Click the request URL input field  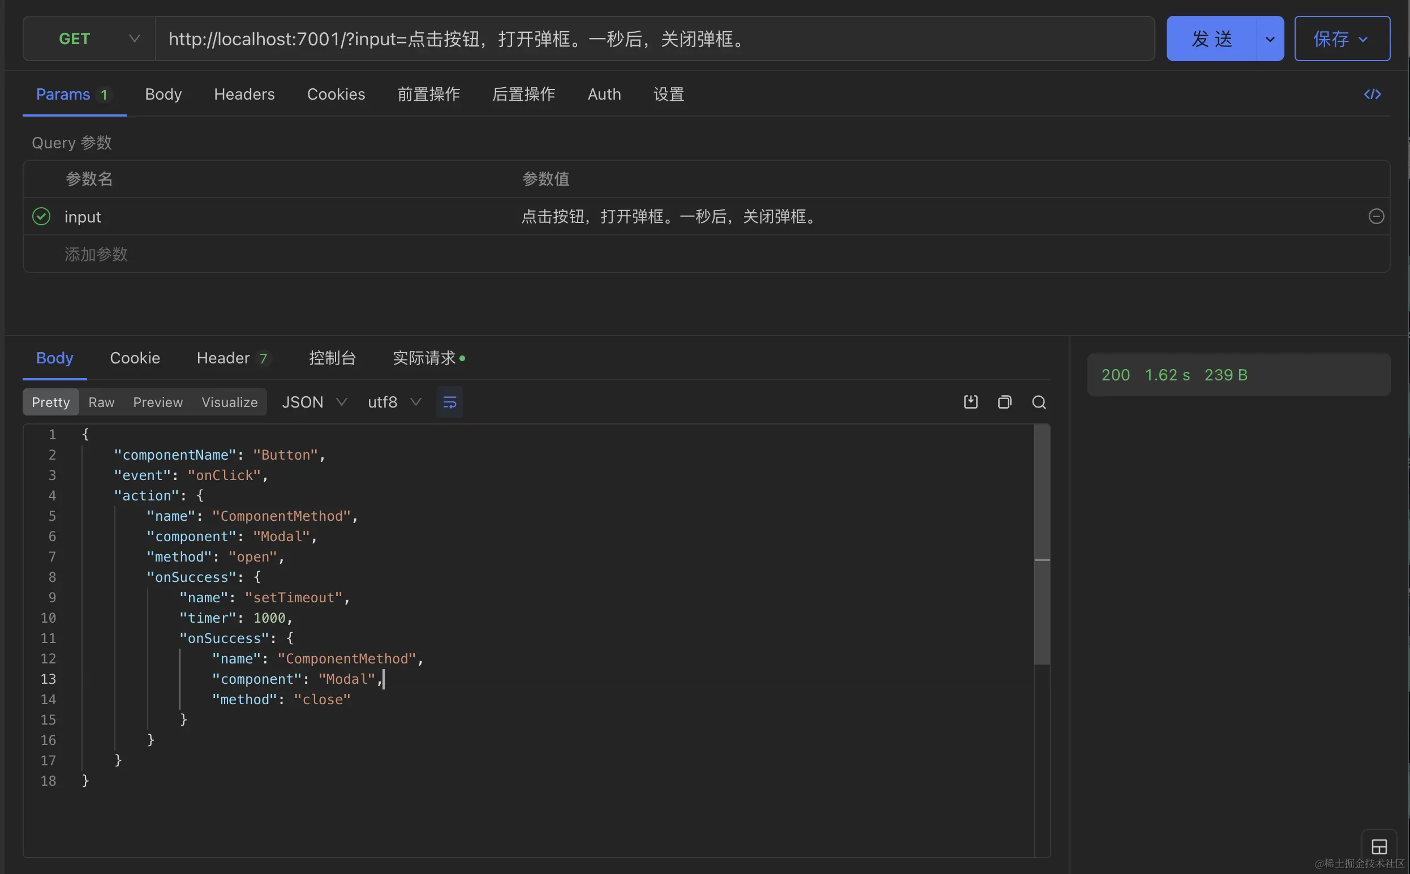655,38
